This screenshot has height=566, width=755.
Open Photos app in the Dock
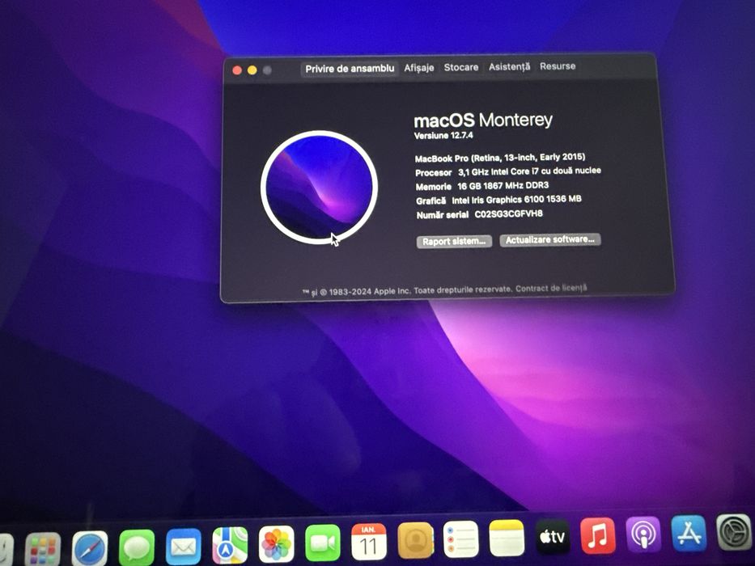[277, 544]
